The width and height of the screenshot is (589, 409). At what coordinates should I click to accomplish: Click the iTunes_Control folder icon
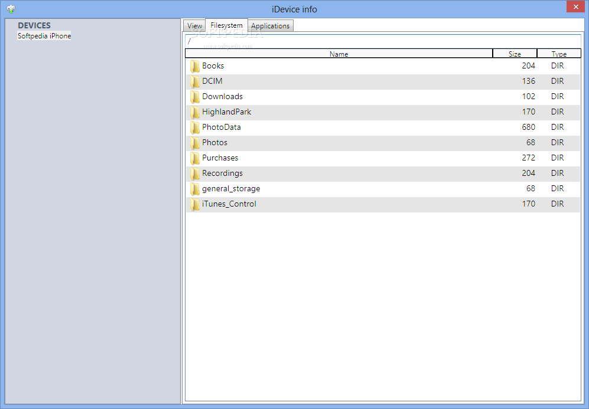click(194, 204)
